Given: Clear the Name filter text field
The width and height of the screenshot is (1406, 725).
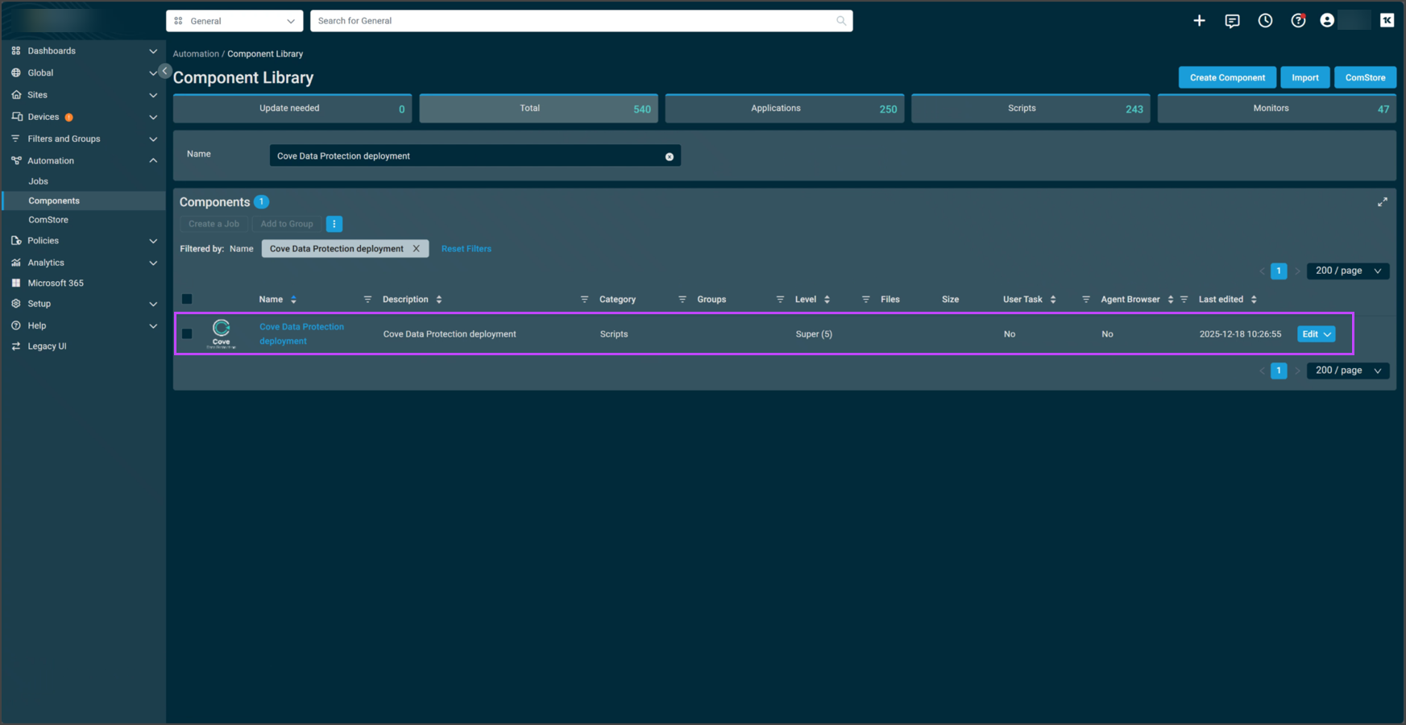Looking at the screenshot, I should [x=669, y=156].
